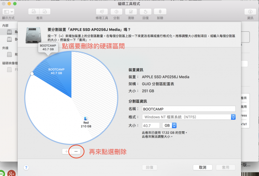Viewport: 259px width, 176px height.
Task: Open the GB size unit dropdown
Action: tap(169, 126)
